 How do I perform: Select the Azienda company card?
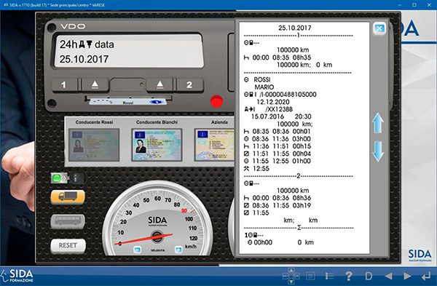214,145
